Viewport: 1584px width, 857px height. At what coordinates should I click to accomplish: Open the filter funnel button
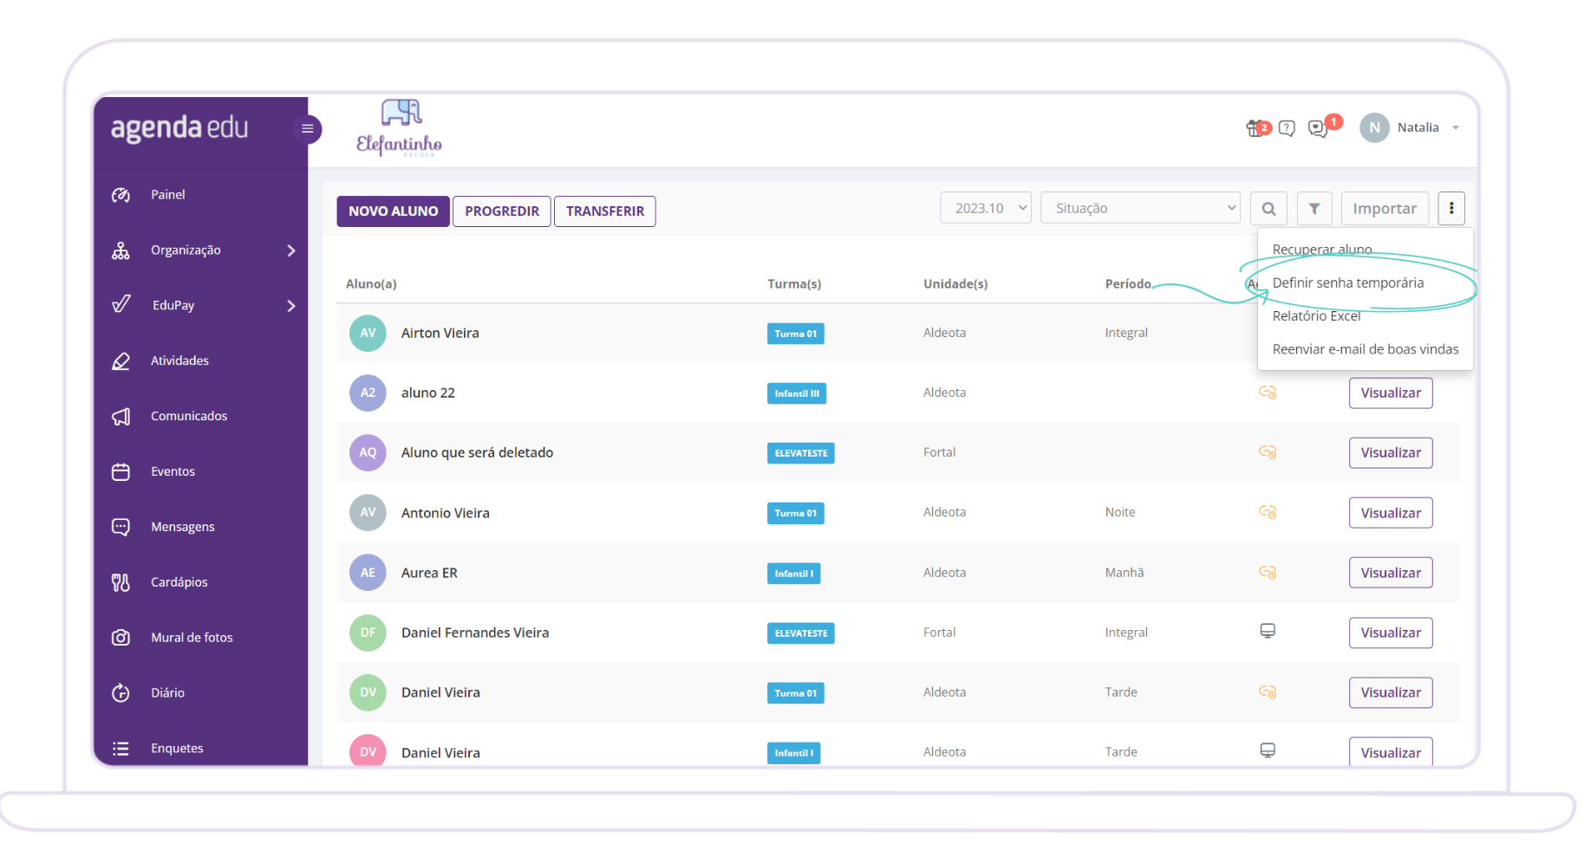pos(1314,209)
